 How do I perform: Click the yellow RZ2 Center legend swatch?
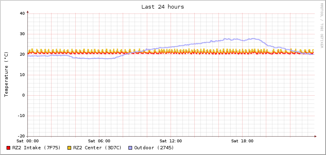point(70,148)
